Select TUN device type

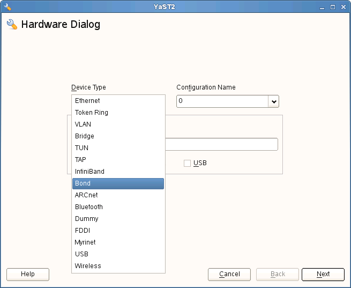pyautogui.click(x=118, y=148)
